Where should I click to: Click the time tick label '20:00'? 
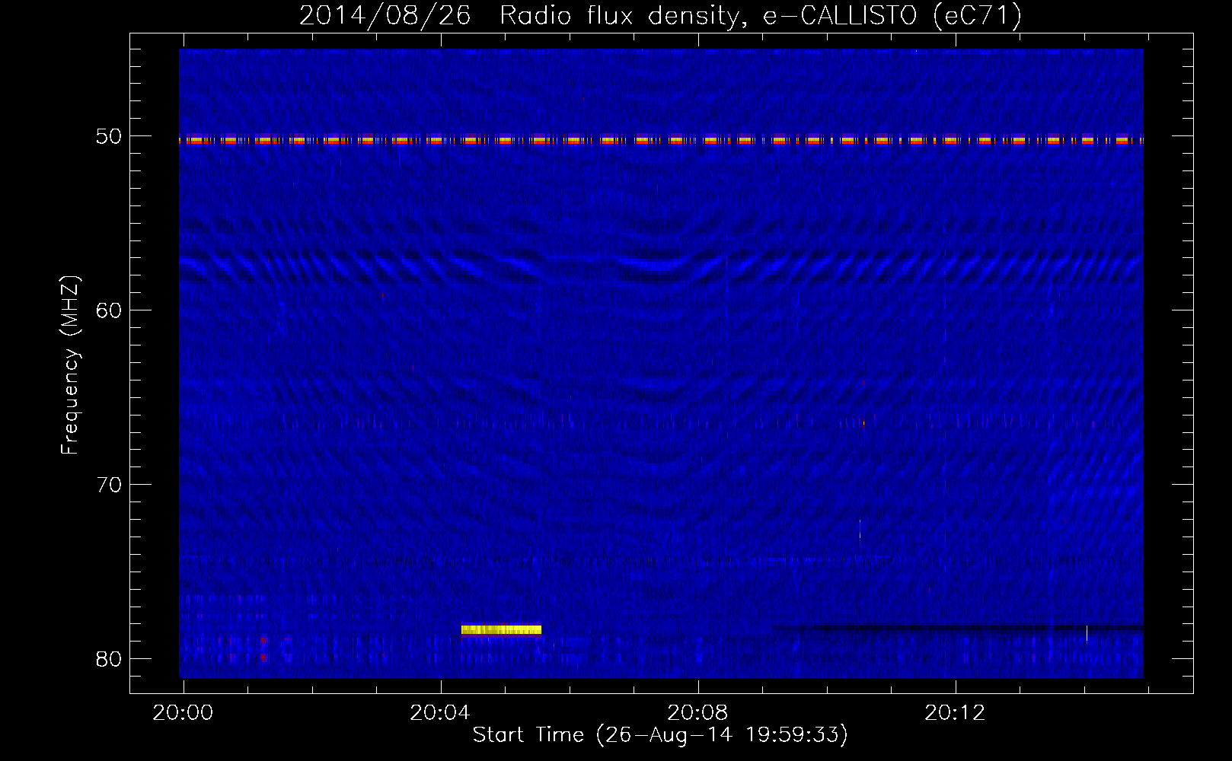click(183, 713)
